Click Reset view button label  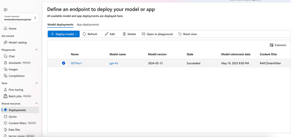[190, 34]
